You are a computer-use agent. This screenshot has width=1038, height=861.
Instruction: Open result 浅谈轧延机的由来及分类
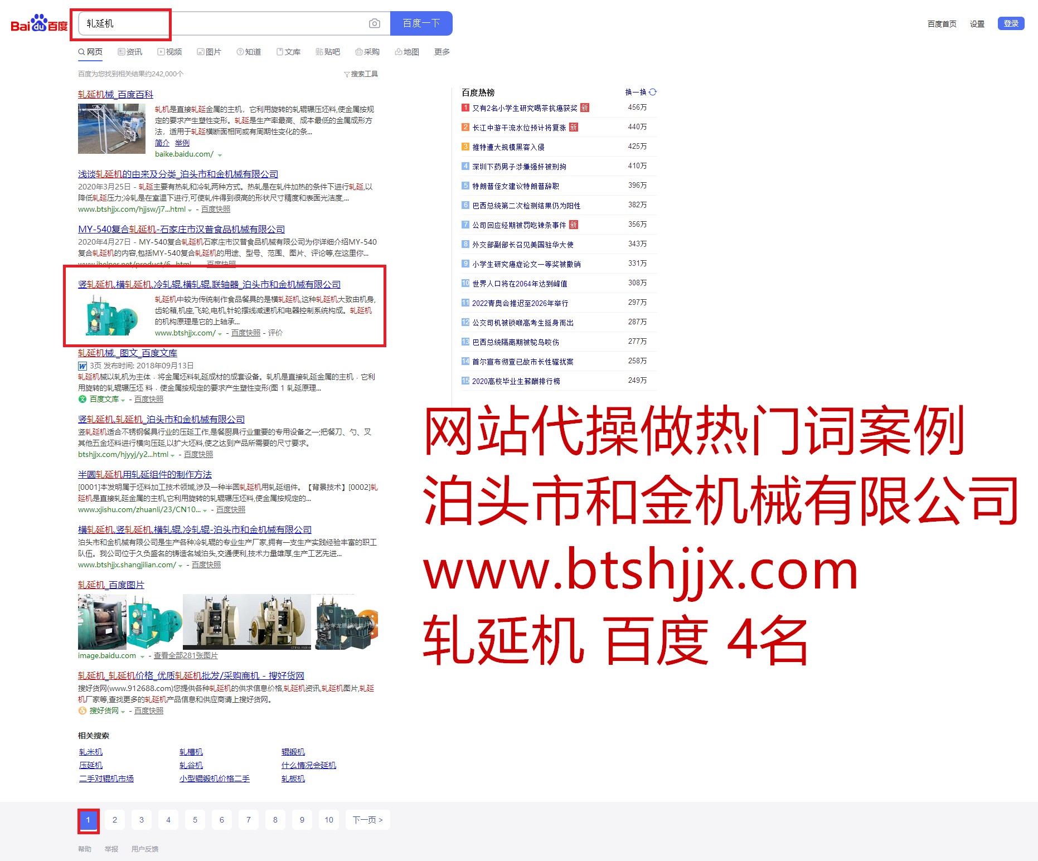[178, 174]
